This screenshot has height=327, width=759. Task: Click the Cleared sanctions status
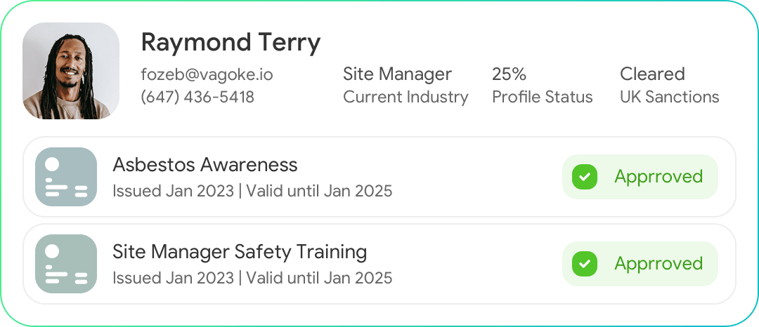pos(652,74)
